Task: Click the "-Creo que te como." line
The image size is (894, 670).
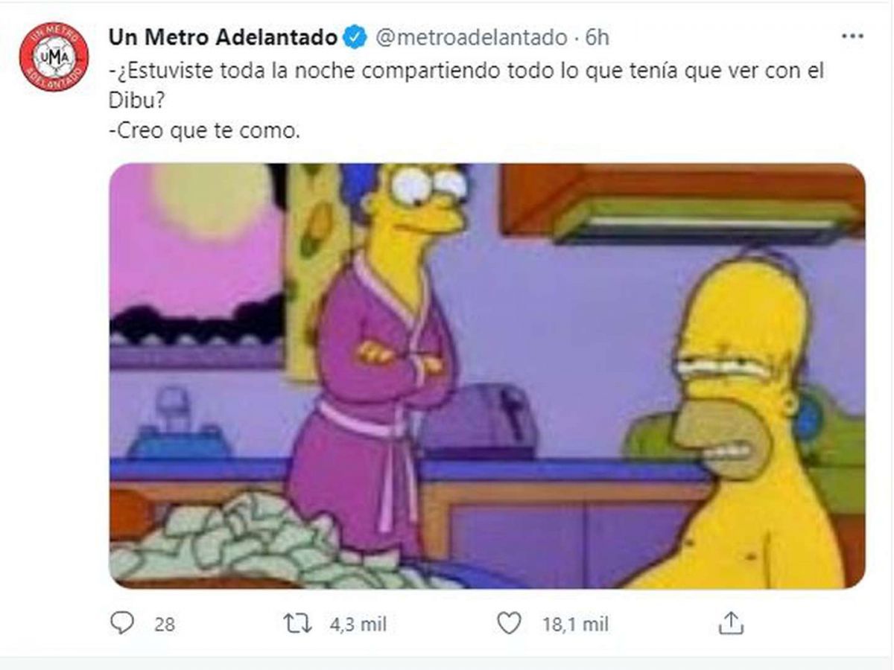Action: point(205,133)
